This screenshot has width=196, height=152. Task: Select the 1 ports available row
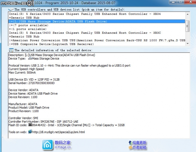point(97,29)
